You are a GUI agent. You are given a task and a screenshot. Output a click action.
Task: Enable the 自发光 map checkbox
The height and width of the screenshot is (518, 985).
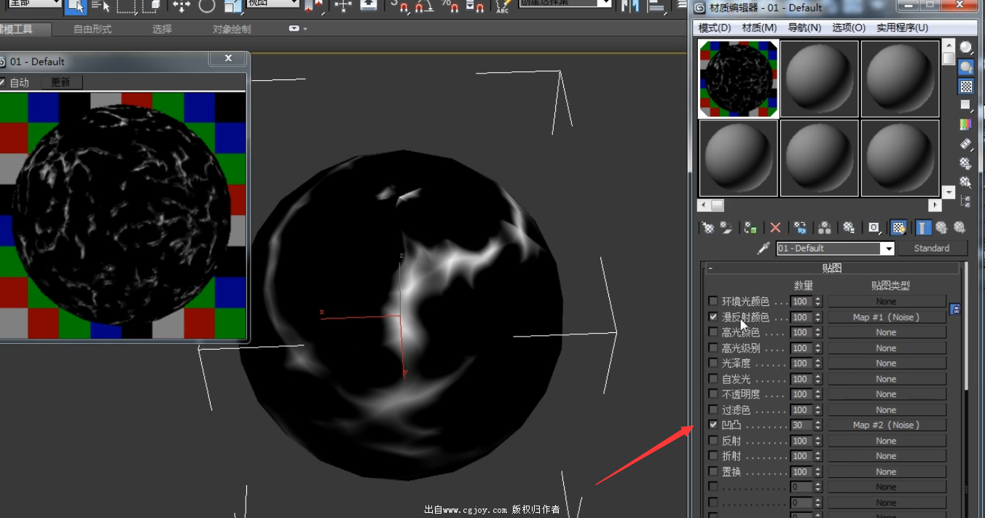(713, 379)
